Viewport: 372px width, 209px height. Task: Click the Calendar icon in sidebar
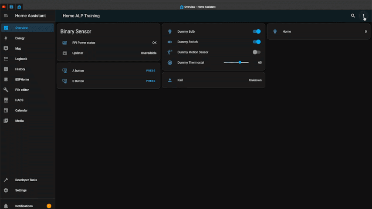[6, 110]
